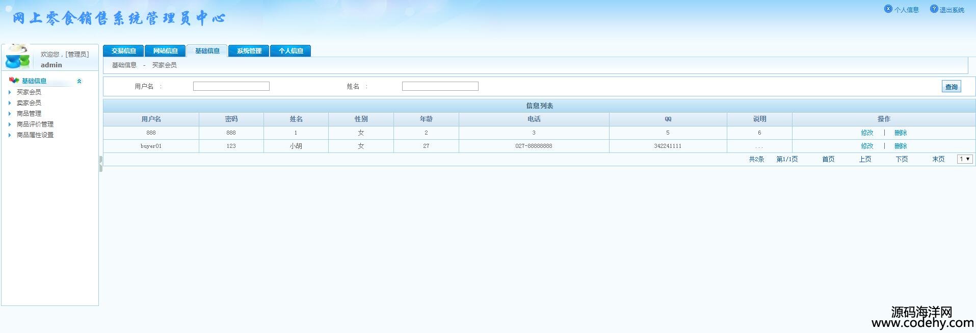Select 商品管理 in the sidebar
Image resolution: width=976 pixels, height=333 pixels.
click(x=29, y=114)
